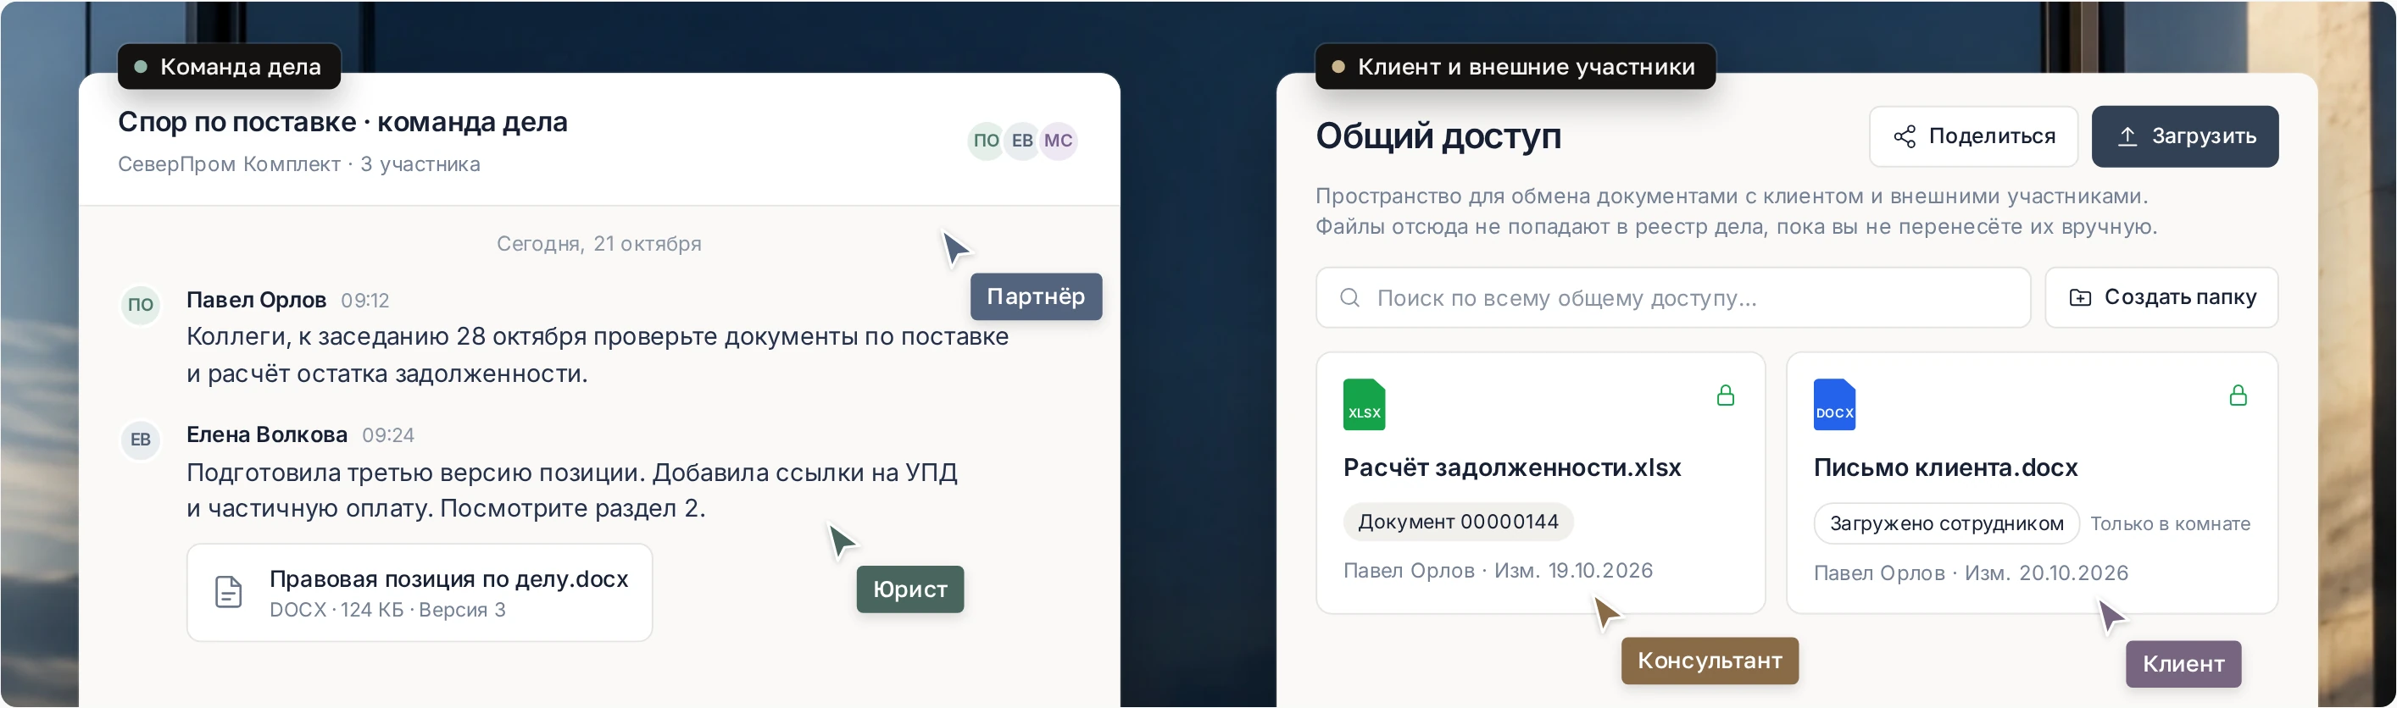The image size is (2397, 708).
Task: Open the Расчёт задолженности.xlsx file name
Action: pos(1512,467)
